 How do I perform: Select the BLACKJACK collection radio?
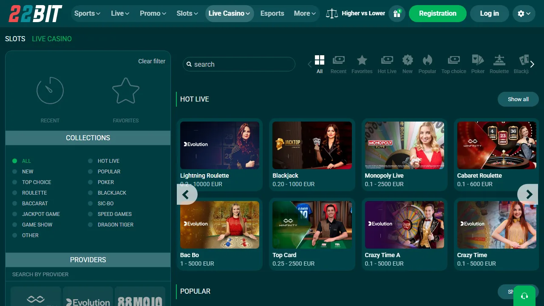point(90,193)
